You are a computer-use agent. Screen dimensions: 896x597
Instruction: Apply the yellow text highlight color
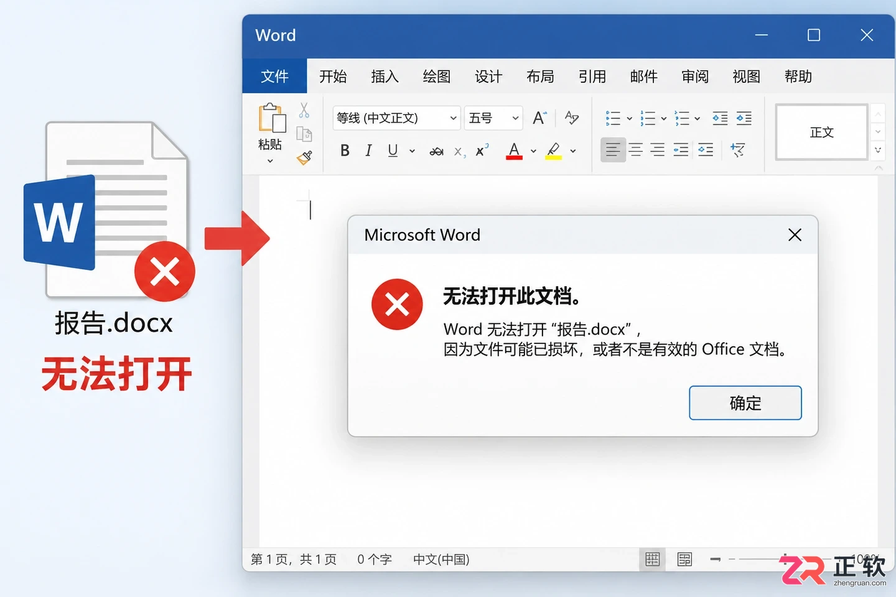pyautogui.click(x=553, y=150)
